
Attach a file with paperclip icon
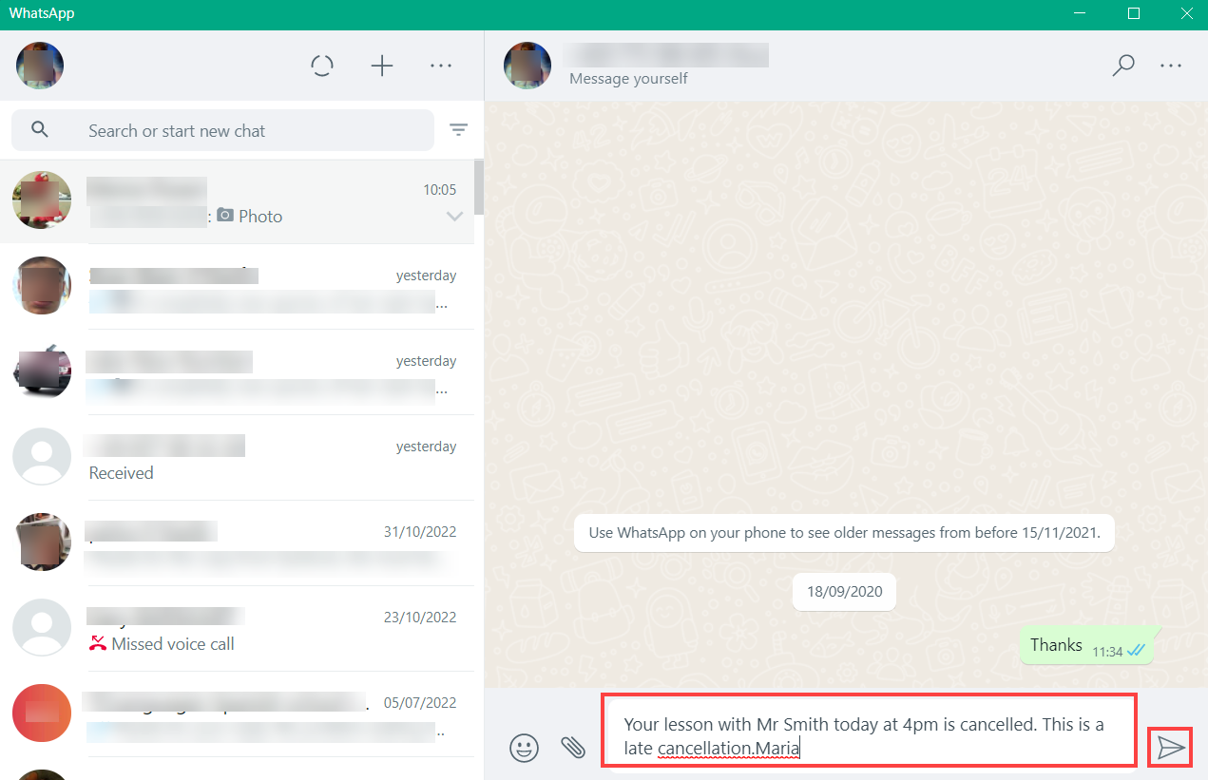pyautogui.click(x=572, y=748)
